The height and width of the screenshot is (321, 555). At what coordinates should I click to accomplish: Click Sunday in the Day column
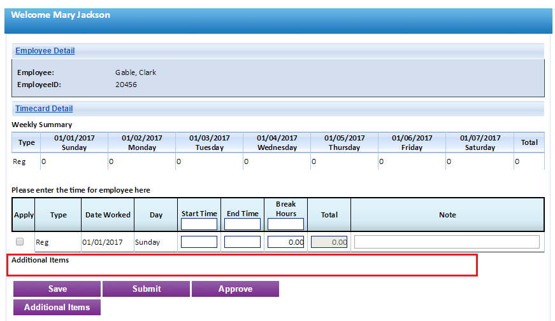point(147,242)
